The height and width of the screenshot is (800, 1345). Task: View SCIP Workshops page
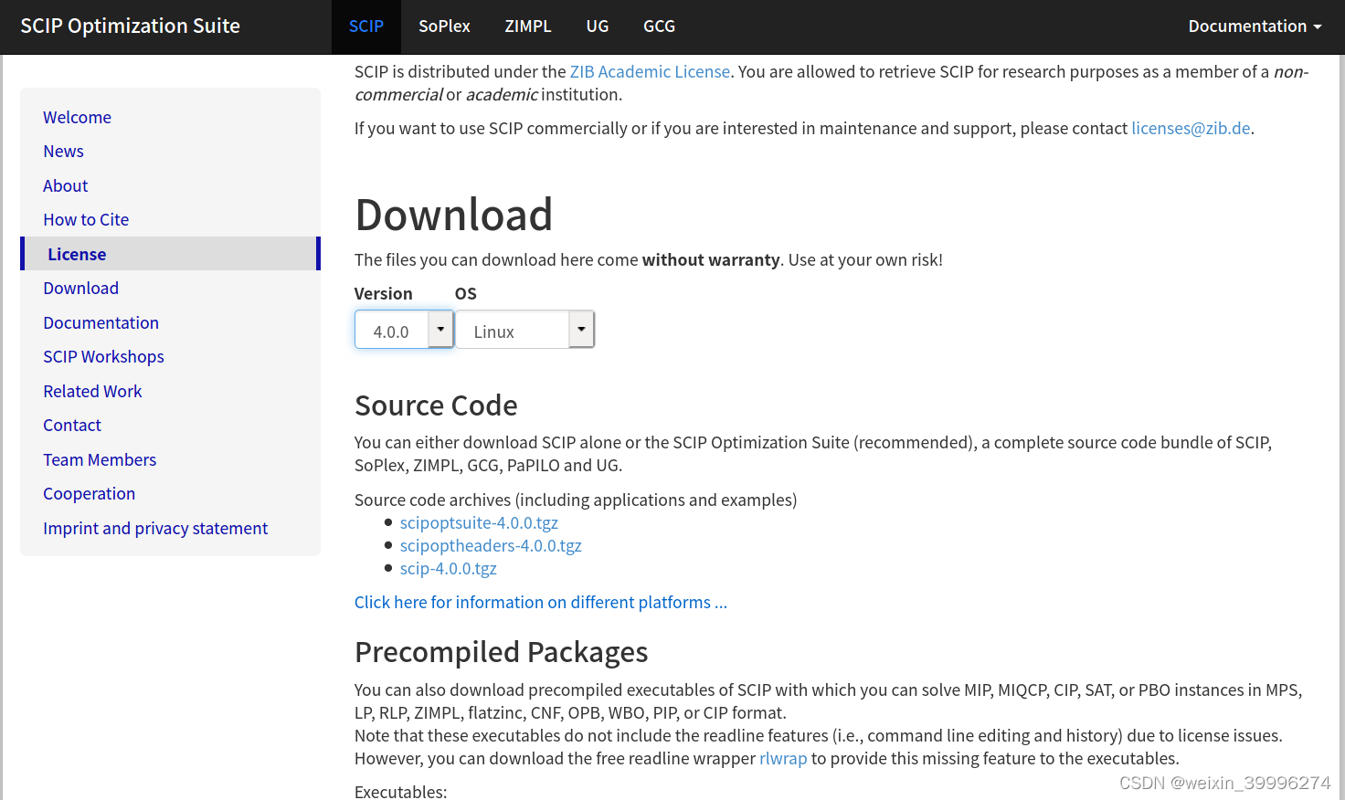(x=103, y=357)
